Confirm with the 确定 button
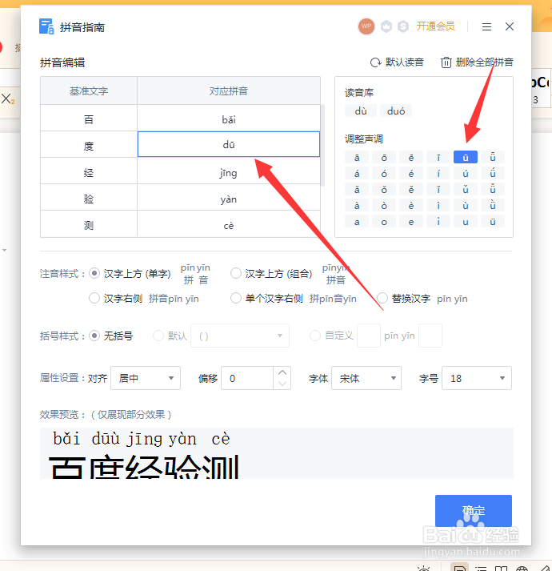Screen dimensions: 552x571 pos(474,511)
